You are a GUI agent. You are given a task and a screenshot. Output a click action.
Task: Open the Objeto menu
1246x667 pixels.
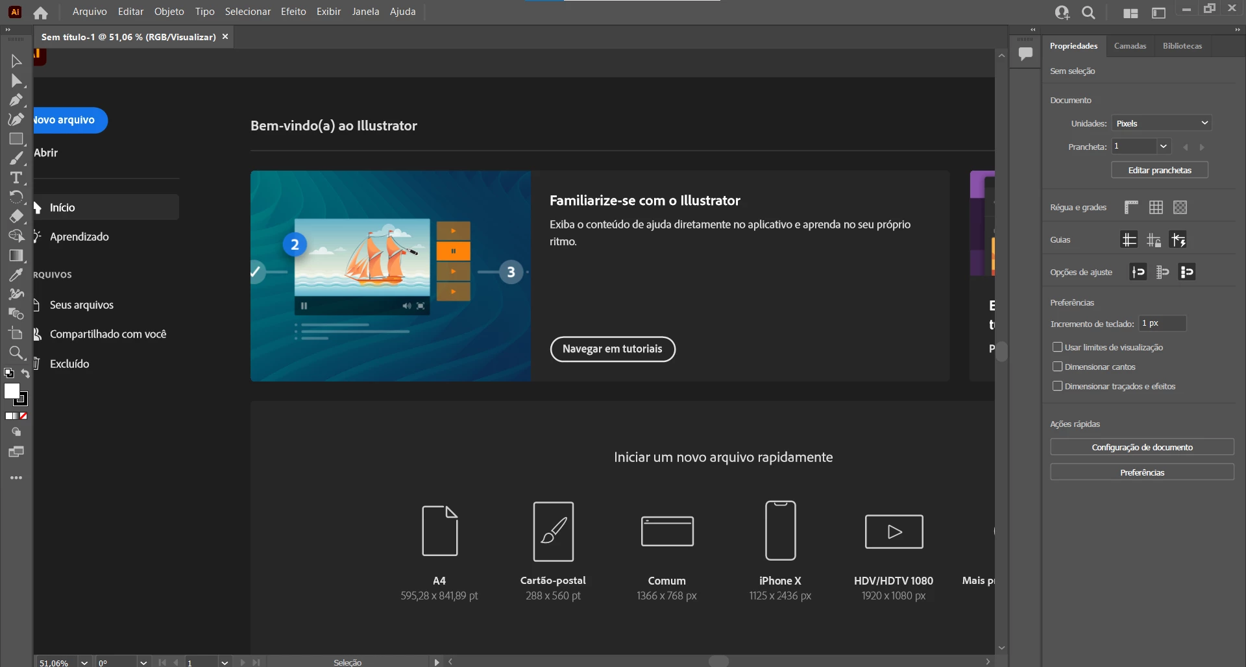point(169,12)
